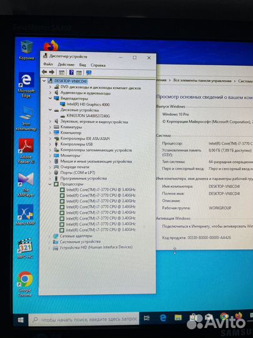The image size is (253, 338).
Task: Open the Windows Start button
Action: point(21,320)
